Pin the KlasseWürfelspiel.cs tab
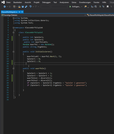 [19, 12]
